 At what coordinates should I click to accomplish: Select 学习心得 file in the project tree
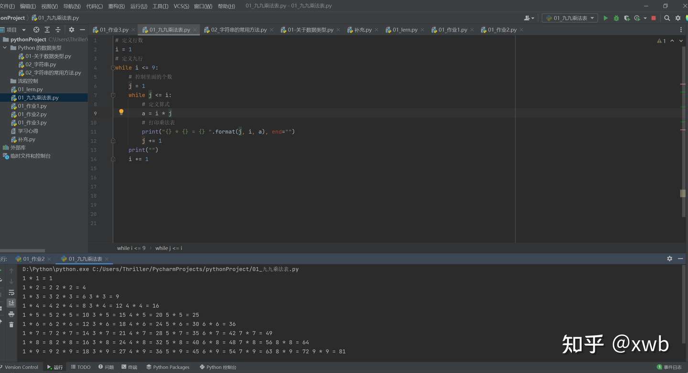28,131
